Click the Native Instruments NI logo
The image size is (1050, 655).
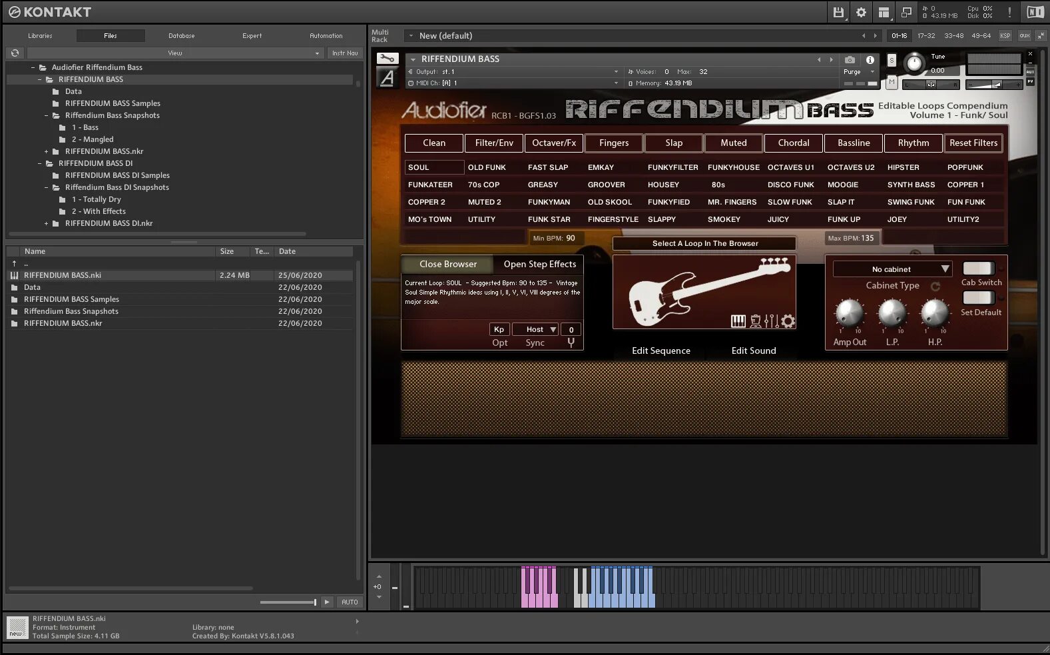pyautogui.click(x=1035, y=12)
